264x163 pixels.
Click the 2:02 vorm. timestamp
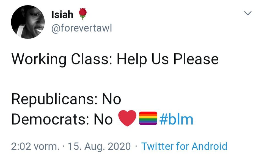tap(35, 146)
